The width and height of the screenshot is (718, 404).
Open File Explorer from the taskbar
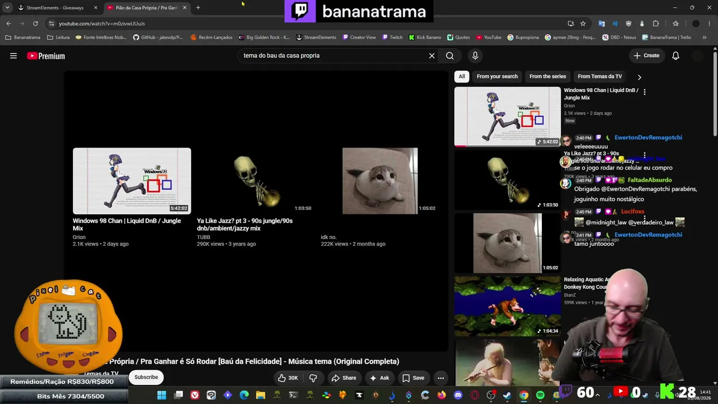click(x=260, y=395)
